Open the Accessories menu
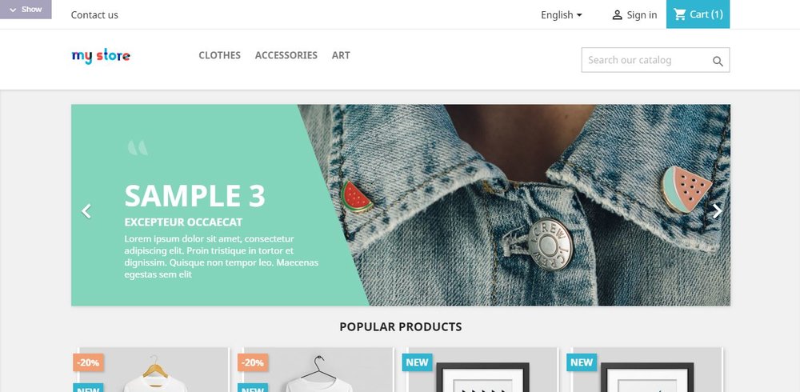800x392 pixels. pos(286,55)
